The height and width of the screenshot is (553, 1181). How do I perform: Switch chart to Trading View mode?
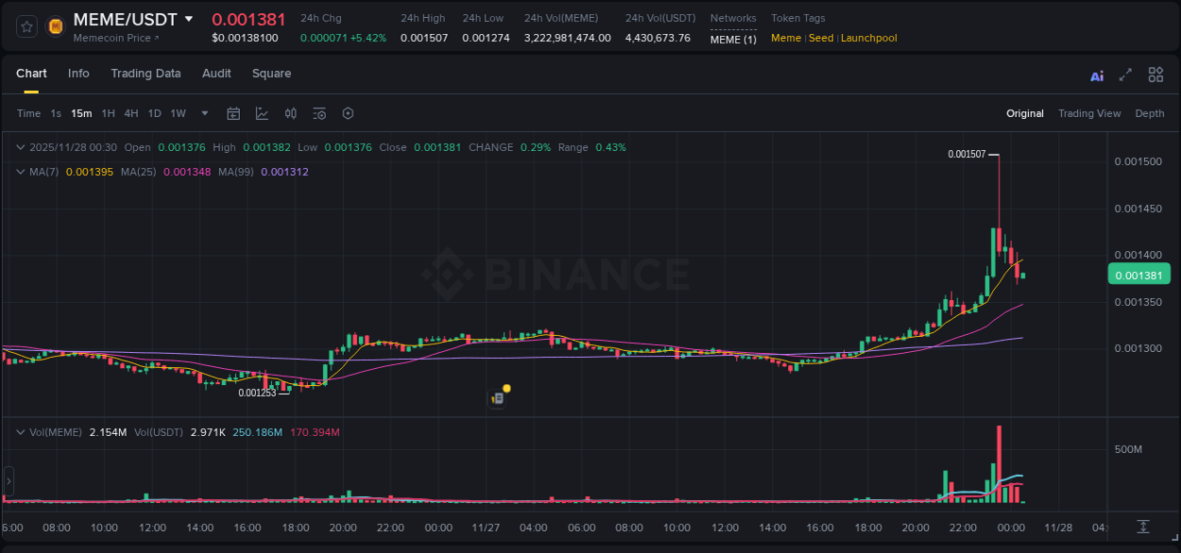[x=1089, y=113]
